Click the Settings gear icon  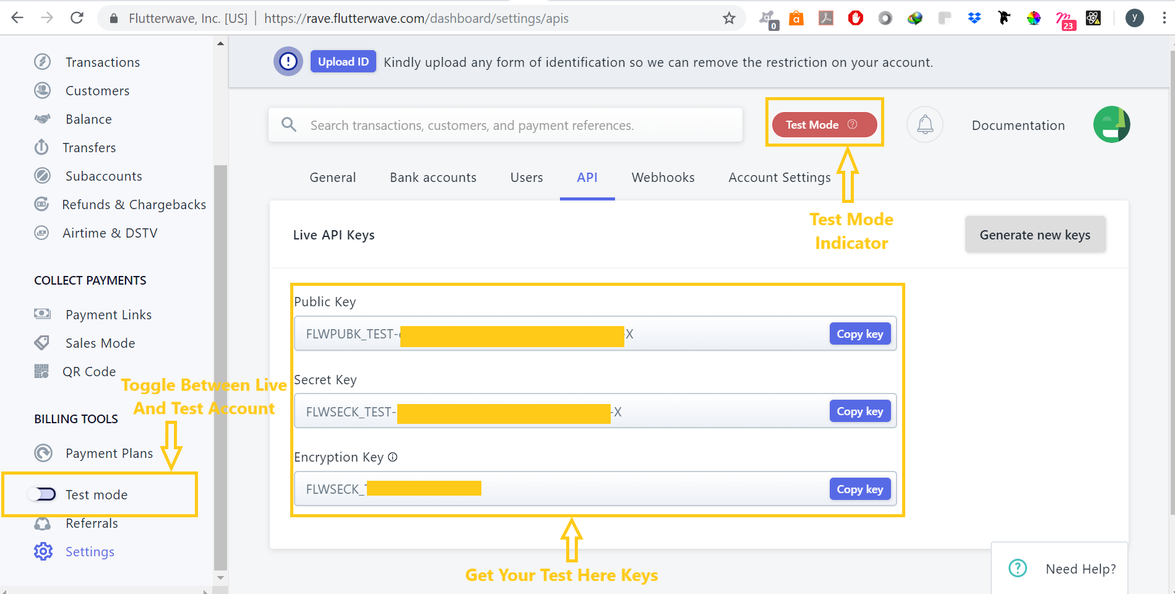pyautogui.click(x=43, y=551)
